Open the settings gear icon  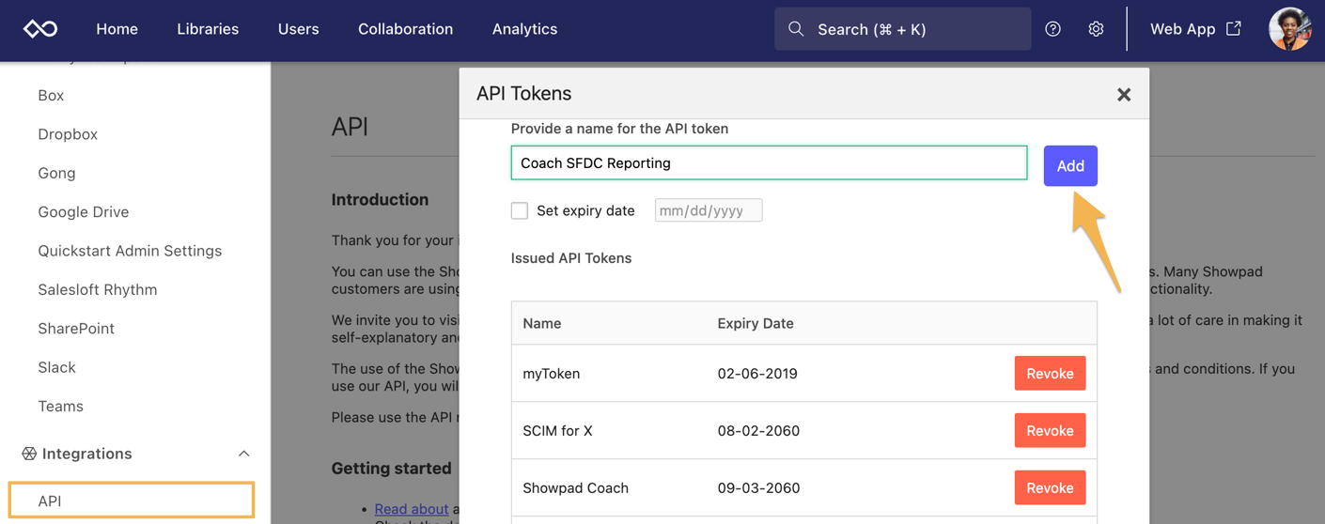(x=1096, y=29)
